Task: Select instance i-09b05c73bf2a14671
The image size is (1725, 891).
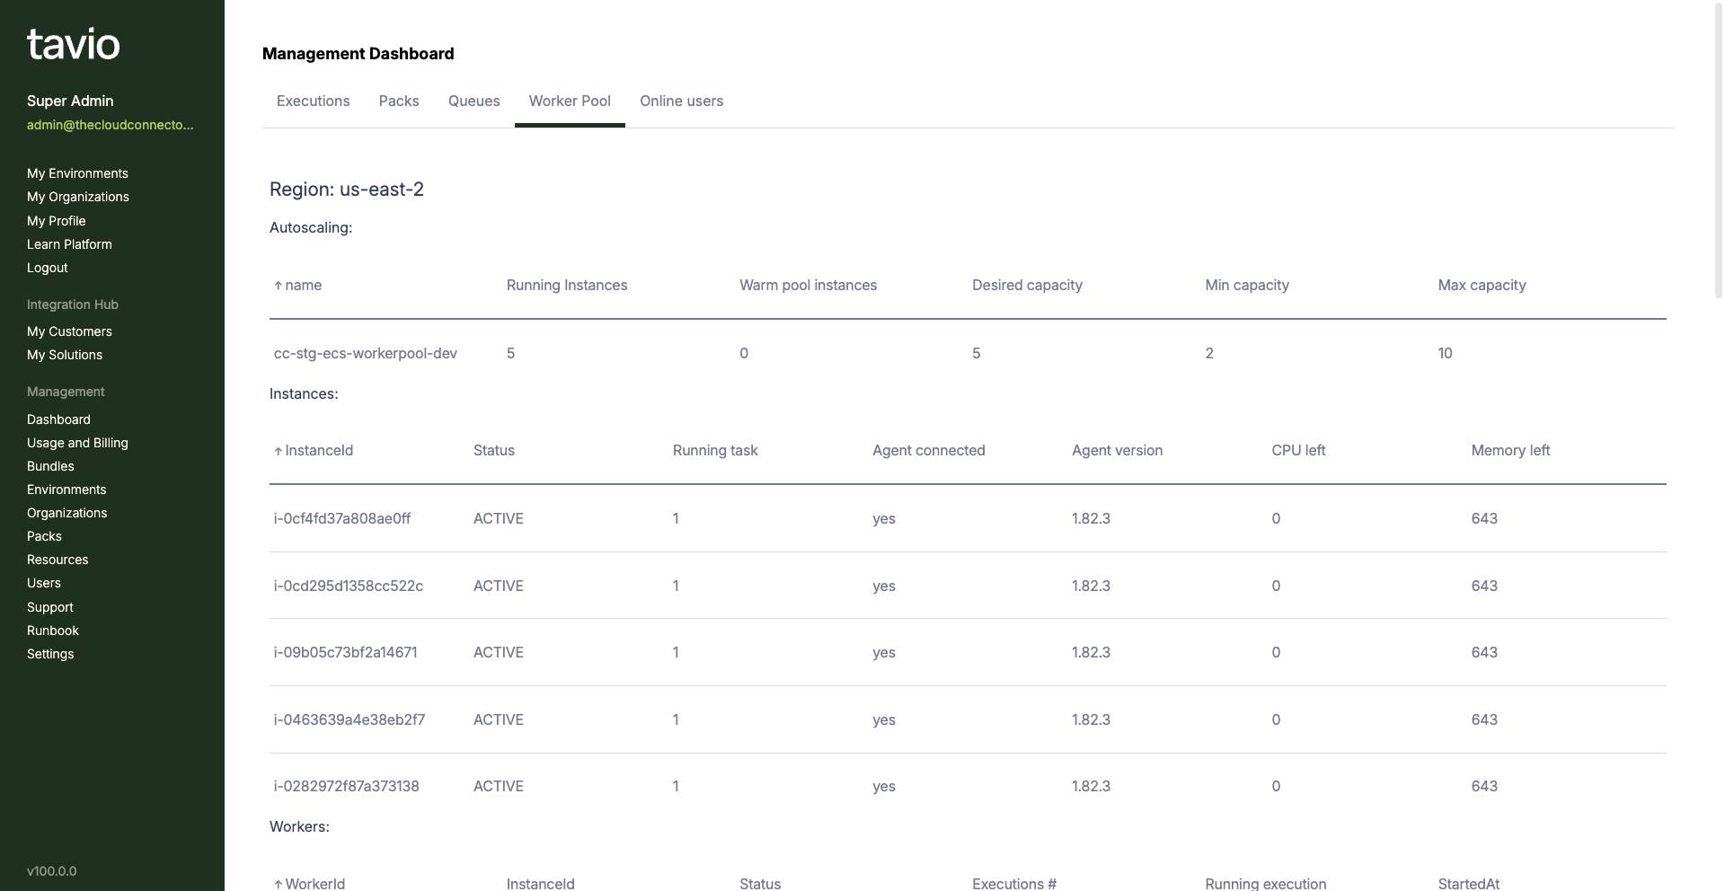Action: [x=346, y=653]
